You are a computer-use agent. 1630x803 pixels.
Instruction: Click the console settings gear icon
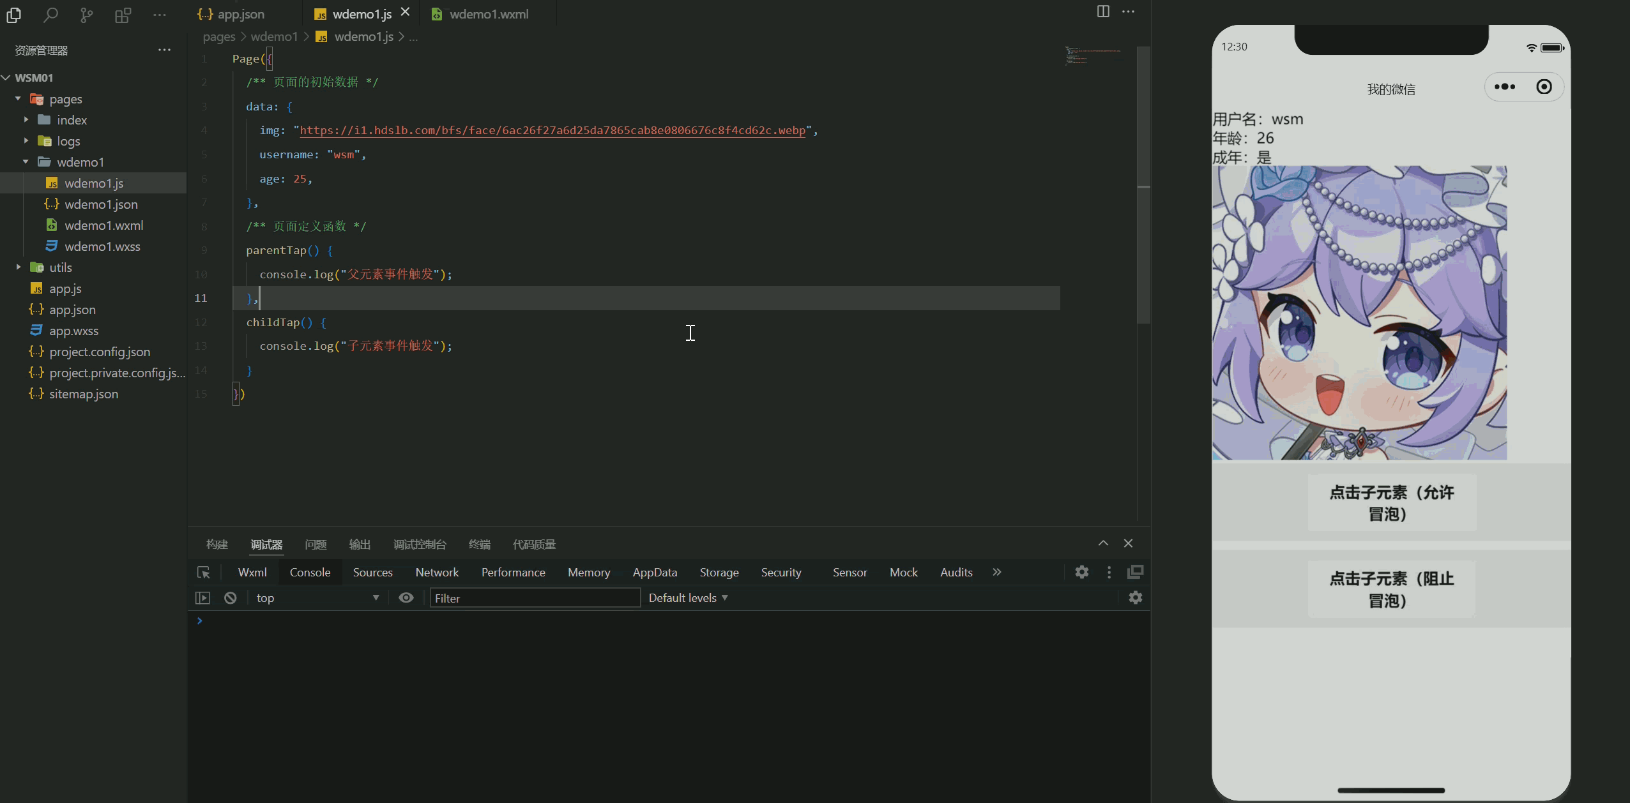(1135, 598)
